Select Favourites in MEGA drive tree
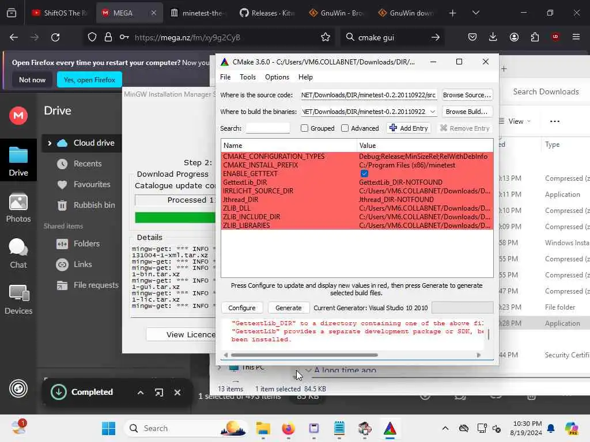 [x=92, y=185]
